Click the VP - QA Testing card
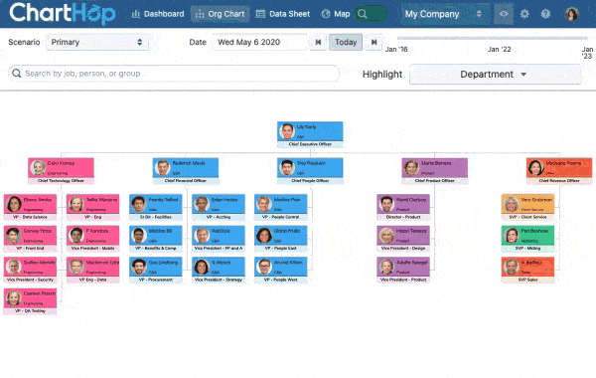Image resolution: width=596 pixels, height=378 pixels. (30, 301)
